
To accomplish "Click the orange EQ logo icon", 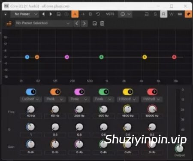I will click(x=9, y=24).
